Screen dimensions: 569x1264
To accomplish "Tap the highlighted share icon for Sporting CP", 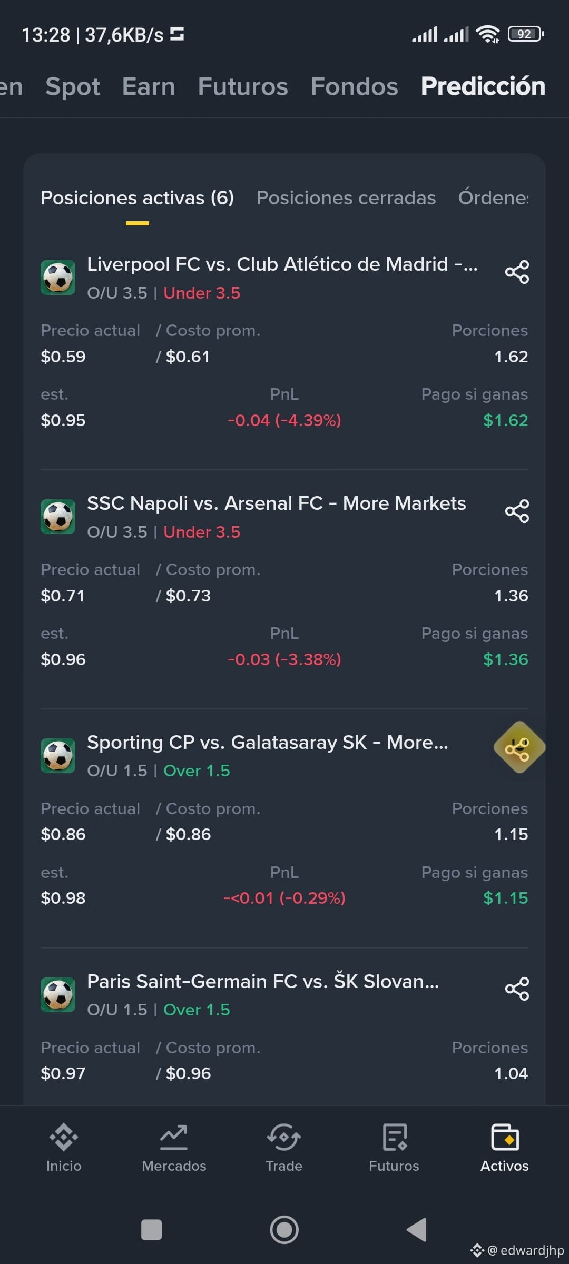I will [x=518, y=748].
